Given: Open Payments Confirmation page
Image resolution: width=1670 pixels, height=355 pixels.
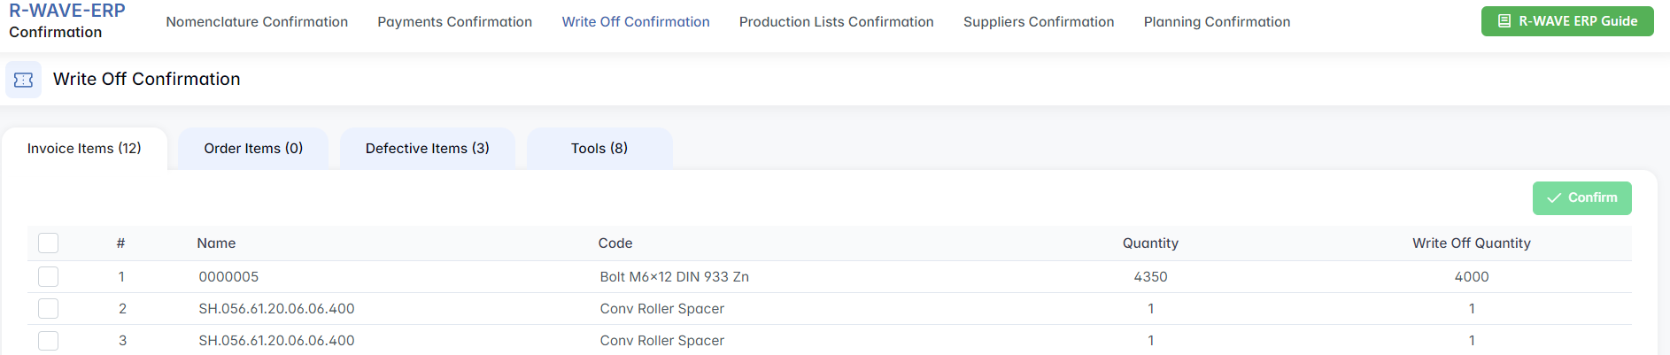Looking at the screenshot, I should click(454, 22).
